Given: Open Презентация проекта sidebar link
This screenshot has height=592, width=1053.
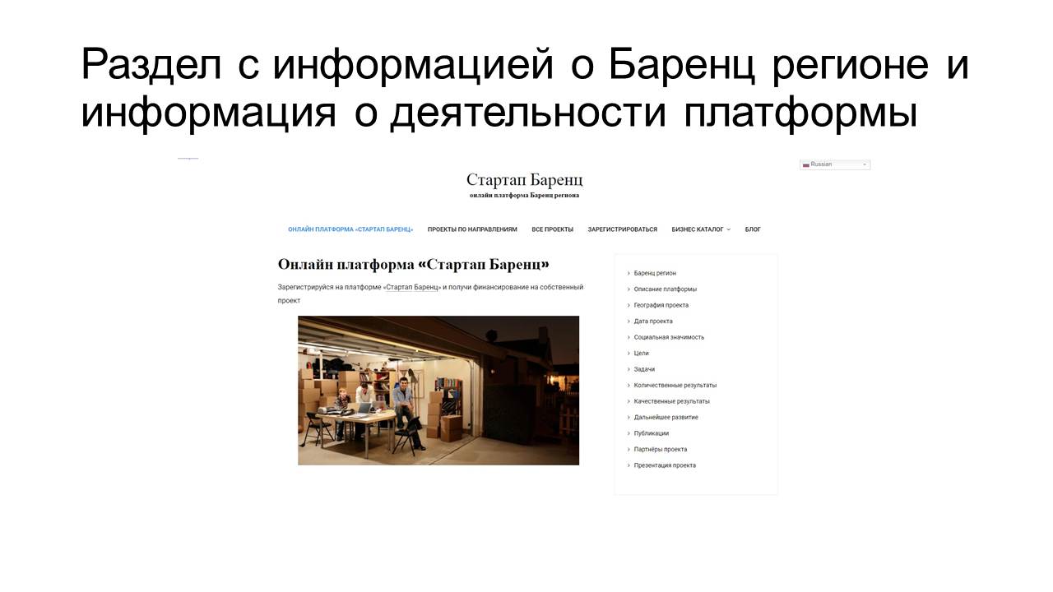Looking at the screenshot, I should point(665,465).
